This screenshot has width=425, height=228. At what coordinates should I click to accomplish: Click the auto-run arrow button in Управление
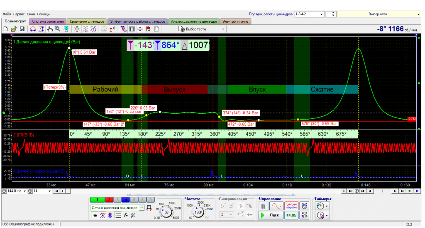click(304, 215)
